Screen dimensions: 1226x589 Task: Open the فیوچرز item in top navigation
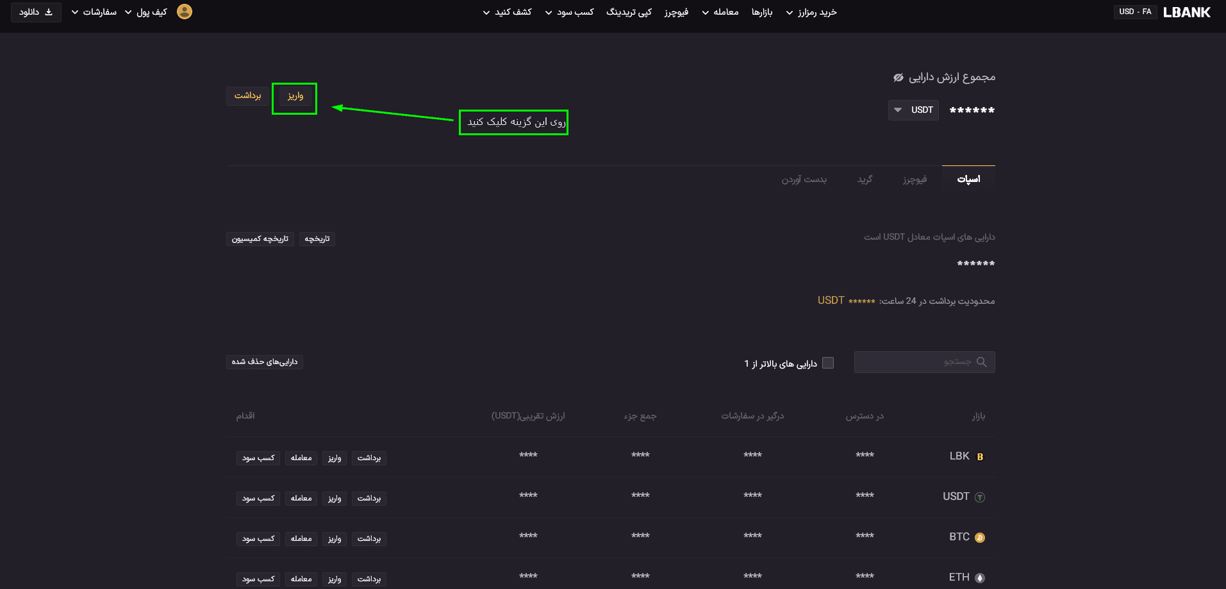676,12
